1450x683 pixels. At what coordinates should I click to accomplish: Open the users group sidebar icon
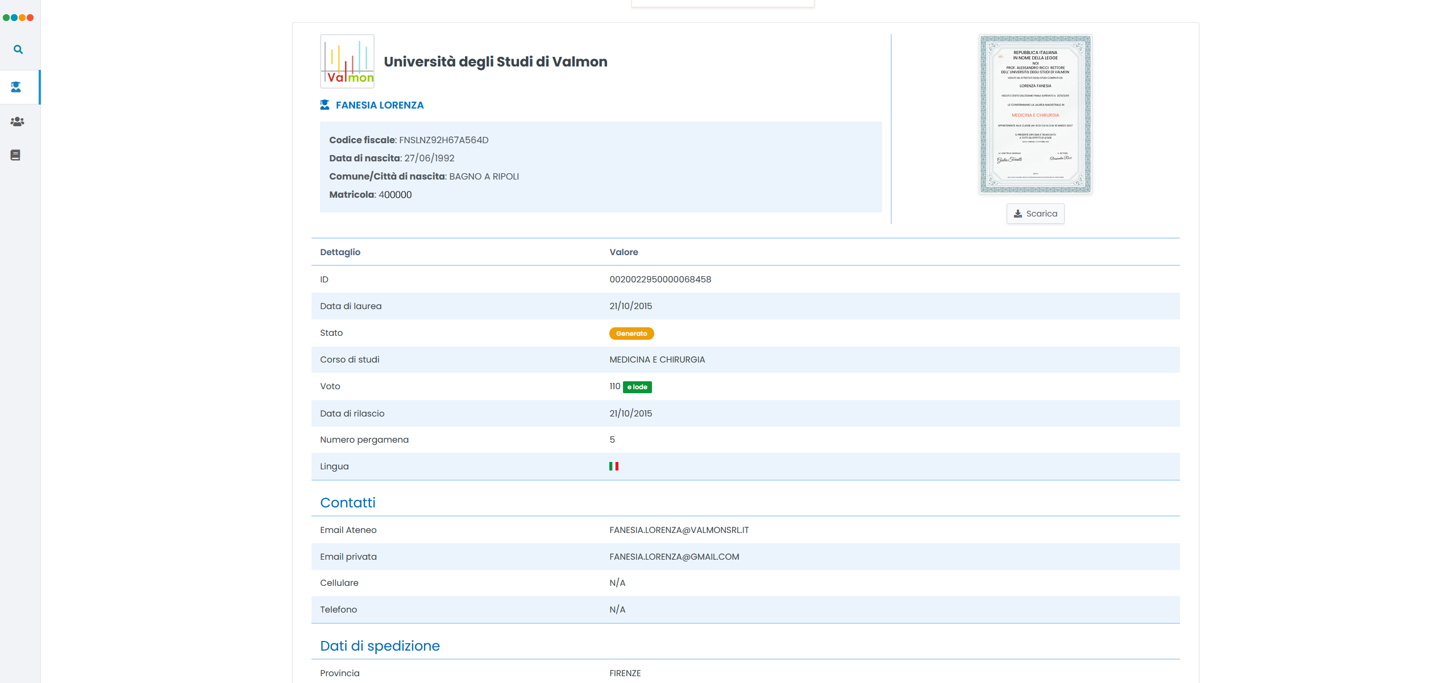coord(17,122)
